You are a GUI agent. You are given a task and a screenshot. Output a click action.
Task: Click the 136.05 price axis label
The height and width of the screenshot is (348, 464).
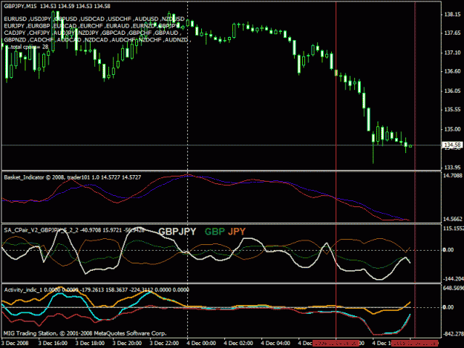coord(452,91)
